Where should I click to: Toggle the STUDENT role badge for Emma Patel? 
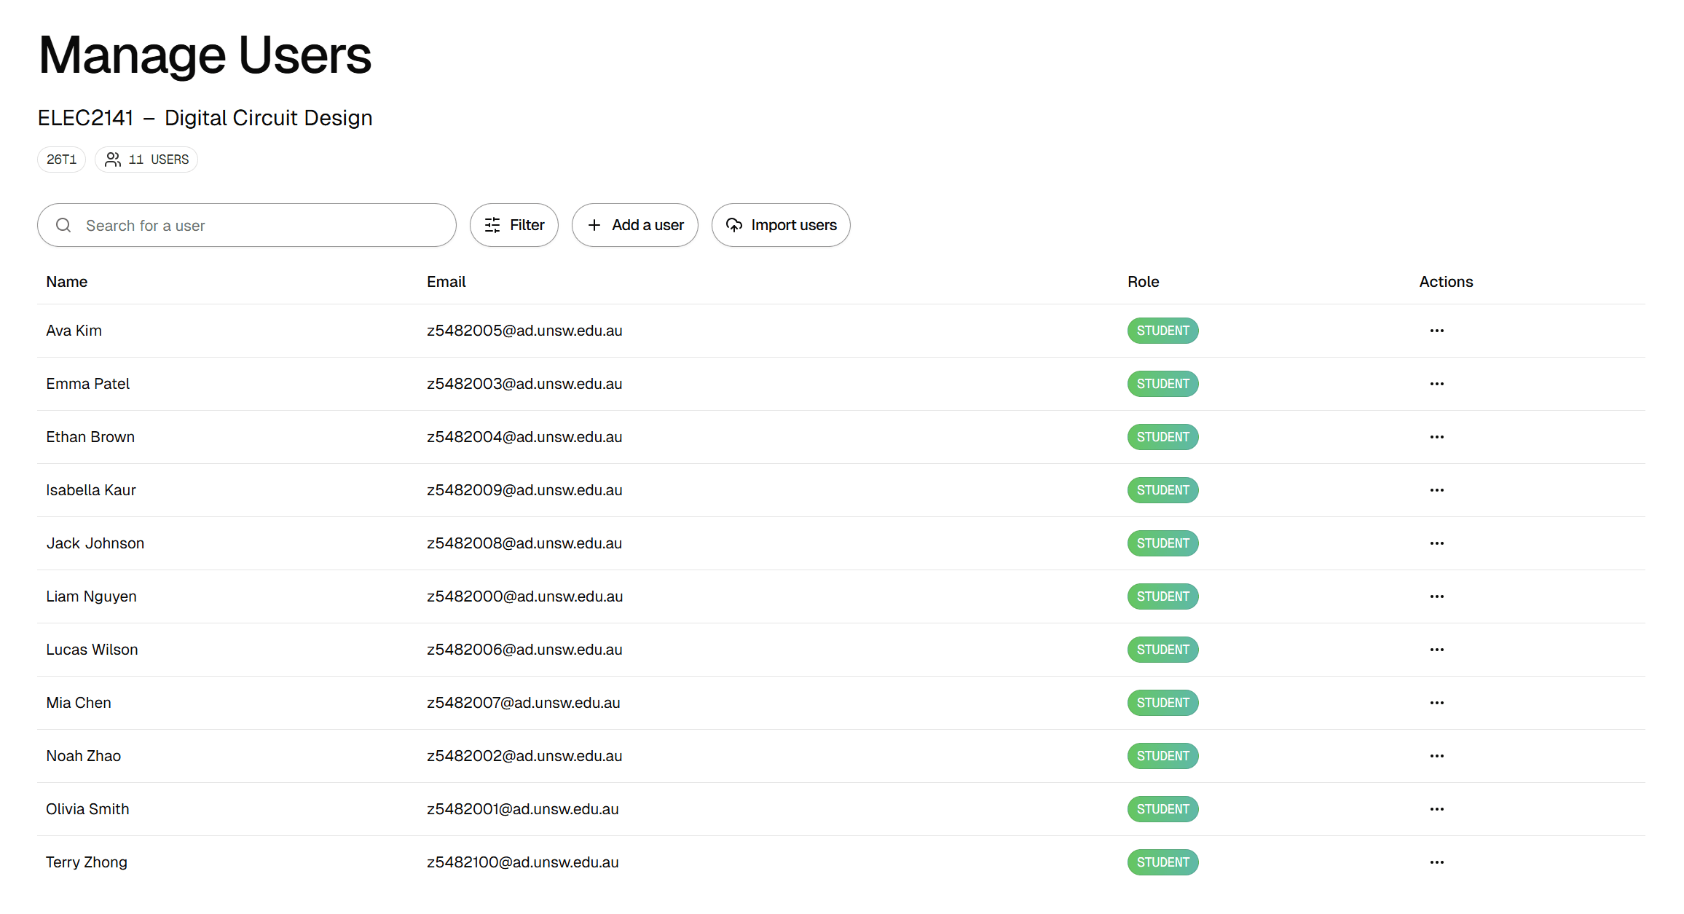point(1162,384)
